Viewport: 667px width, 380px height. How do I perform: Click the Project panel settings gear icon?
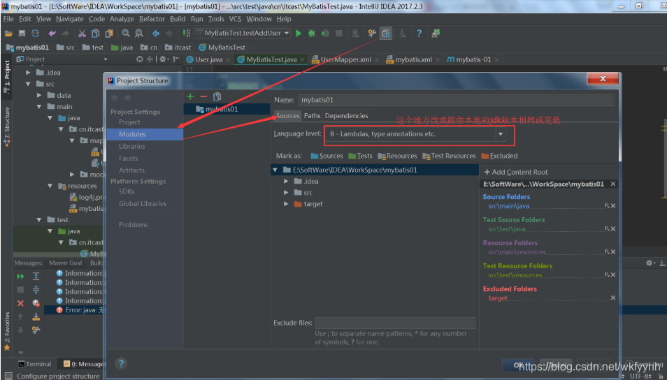163,59
